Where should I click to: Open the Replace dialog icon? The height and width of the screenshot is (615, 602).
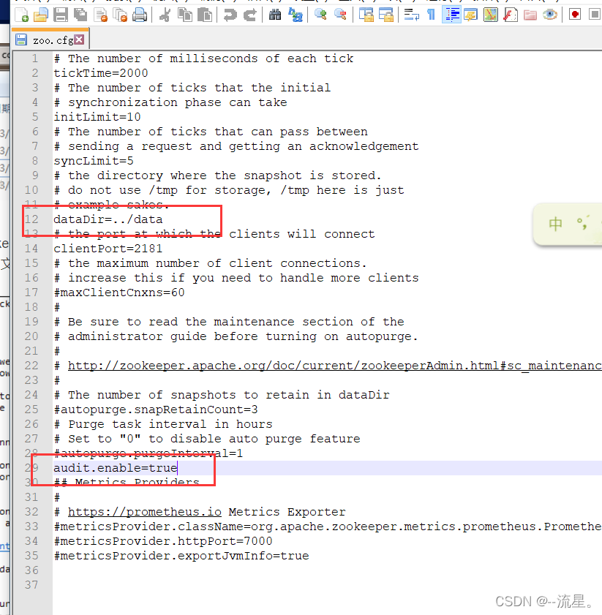click(295, 15)
